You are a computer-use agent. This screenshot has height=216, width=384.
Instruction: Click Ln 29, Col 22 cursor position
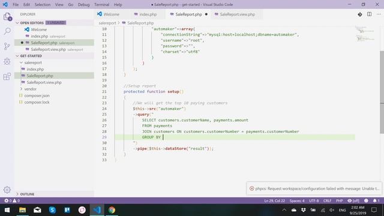[275, 200]
